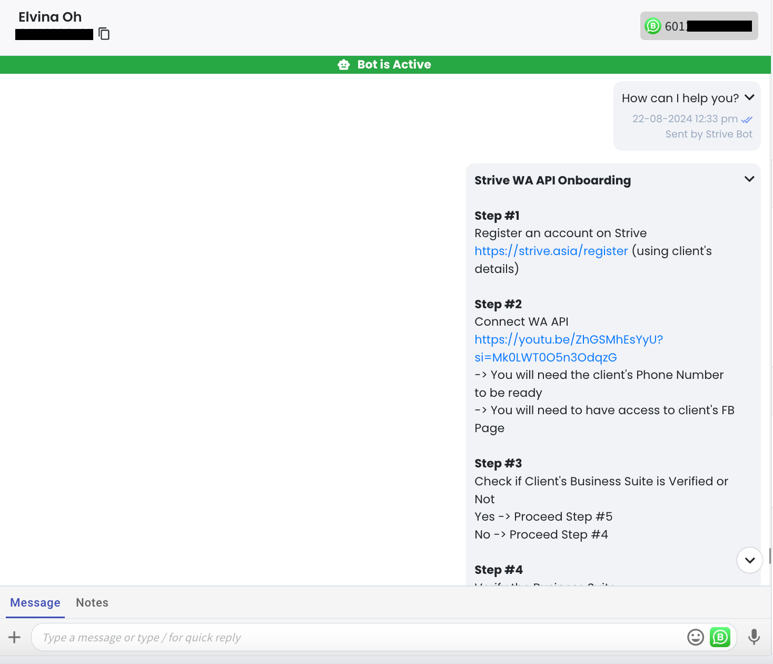Click the 'Sent by Strive Bot' label
The image size is (773, 664).
point(709,134)
